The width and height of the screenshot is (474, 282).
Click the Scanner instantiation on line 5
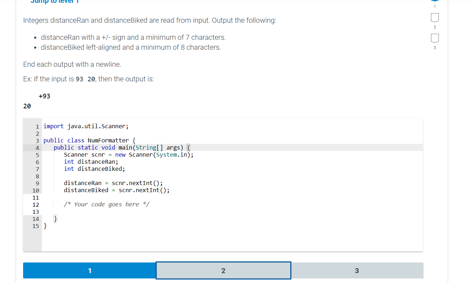point(128,154)
